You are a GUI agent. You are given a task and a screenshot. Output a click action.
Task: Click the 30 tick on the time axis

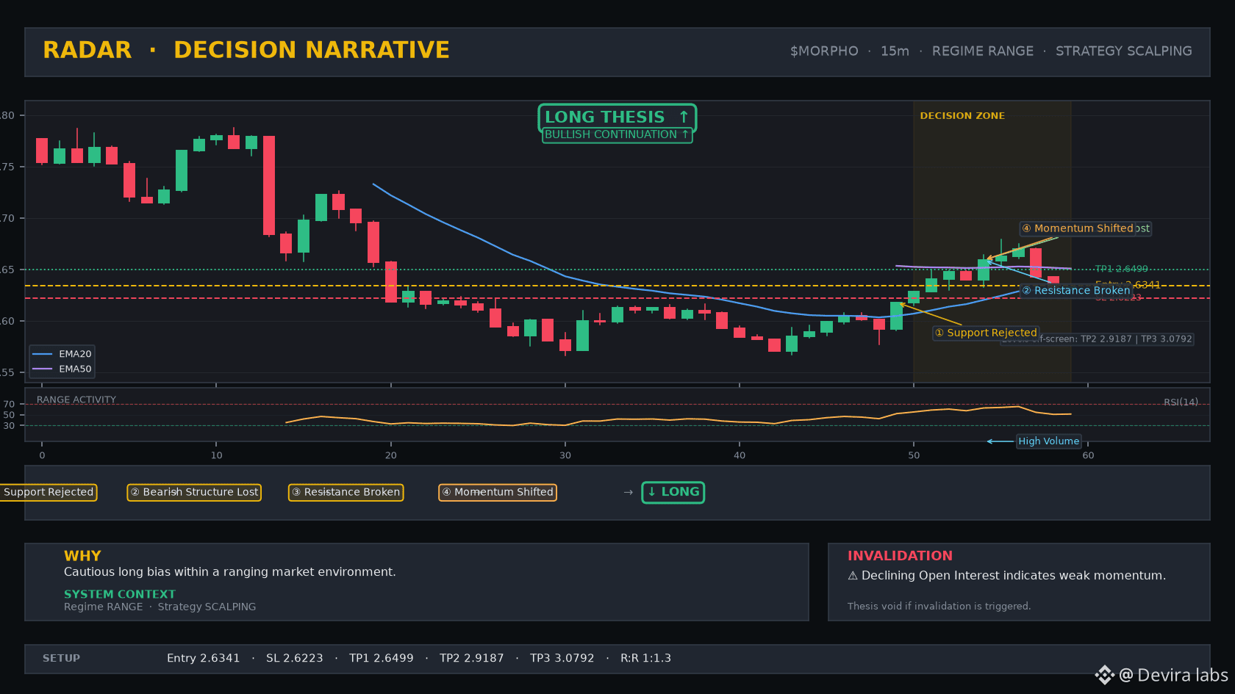click(565, 455)
